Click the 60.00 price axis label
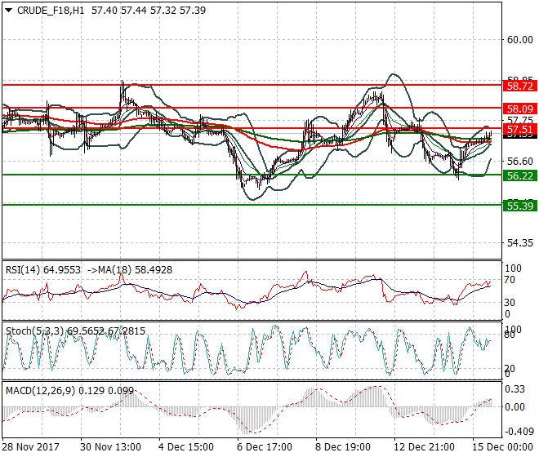539x457 pixels. (519, 39)
